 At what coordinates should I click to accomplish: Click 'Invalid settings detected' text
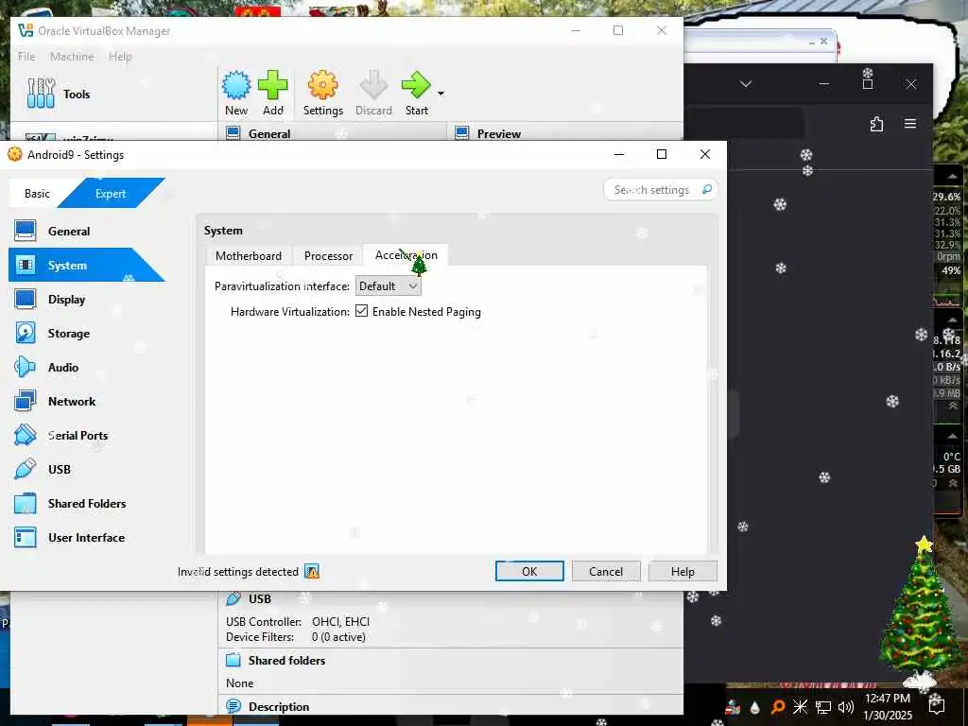[237, 572]
